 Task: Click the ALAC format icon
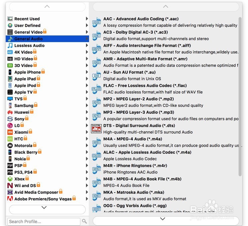[96, 156]
